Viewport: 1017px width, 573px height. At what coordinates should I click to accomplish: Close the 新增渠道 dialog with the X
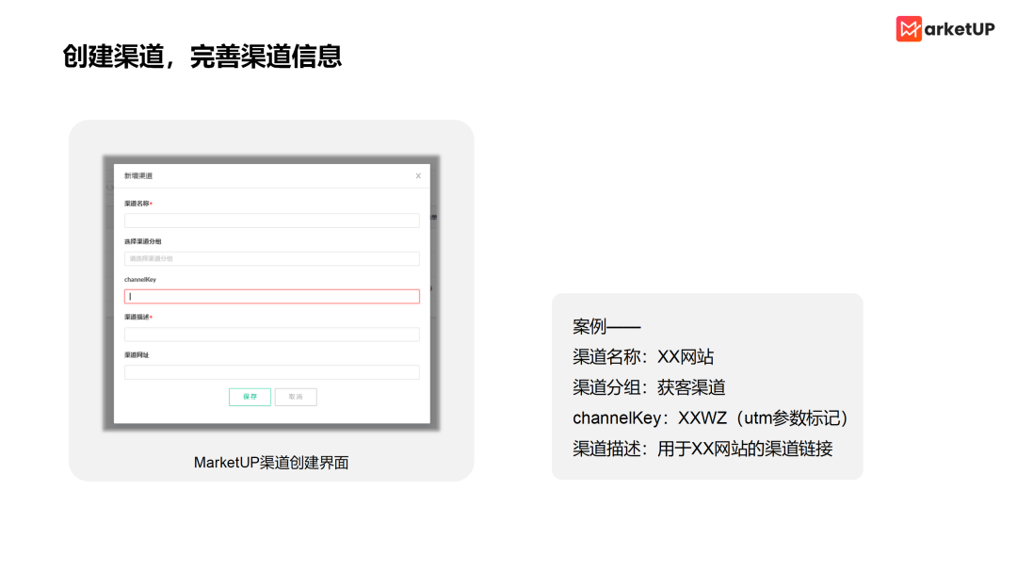point(417,175)
